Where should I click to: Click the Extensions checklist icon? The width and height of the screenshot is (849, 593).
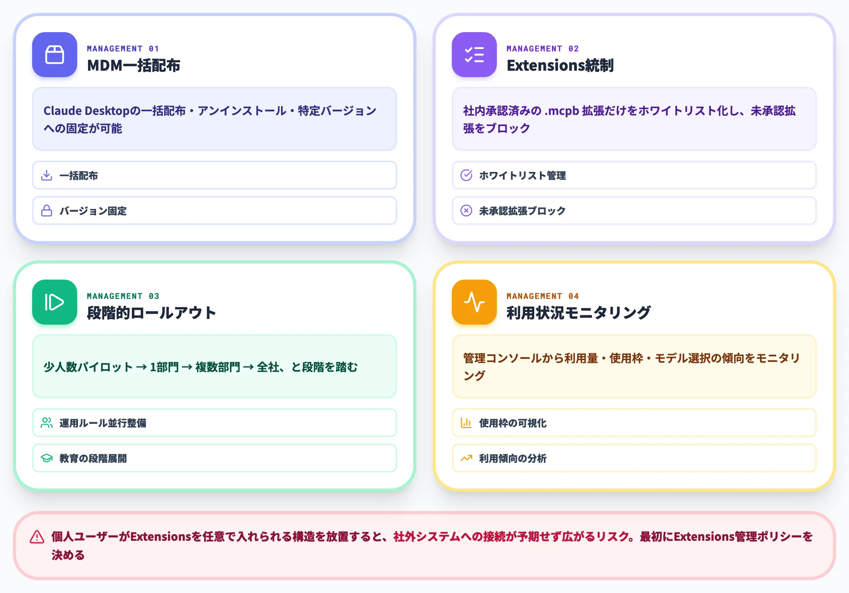474,55
